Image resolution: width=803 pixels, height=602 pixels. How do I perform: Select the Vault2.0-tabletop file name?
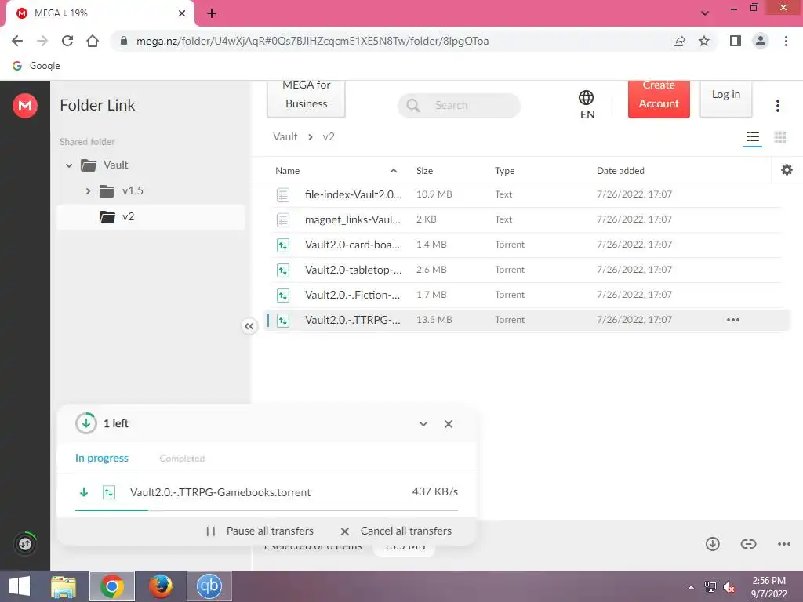(353, 270)
